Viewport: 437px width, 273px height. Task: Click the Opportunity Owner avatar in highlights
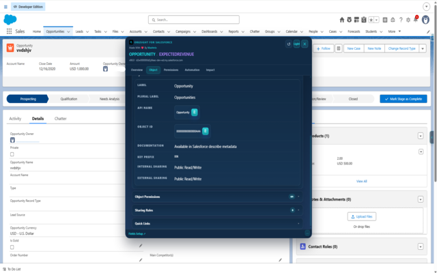(105, 69)
